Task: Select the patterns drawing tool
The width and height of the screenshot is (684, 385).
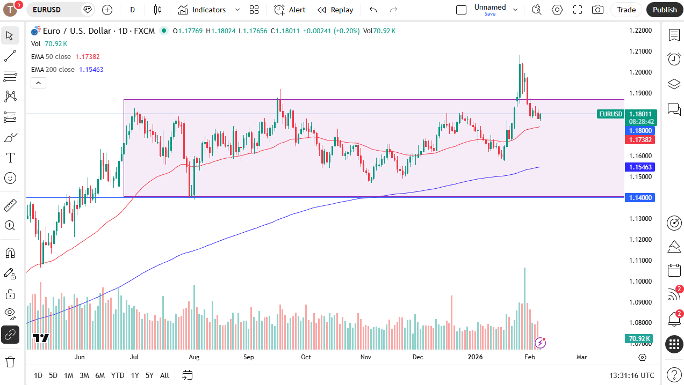Action: (10, 97)
